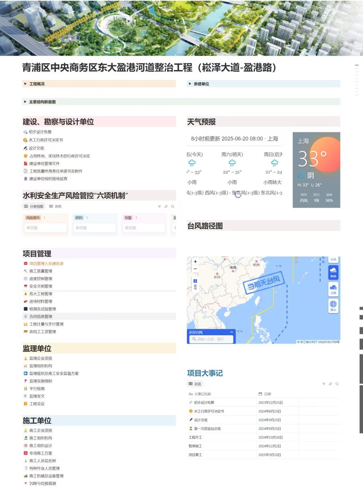
Task: Toggle the 雷达 radar map layer
Action: [x=333, y=306]
